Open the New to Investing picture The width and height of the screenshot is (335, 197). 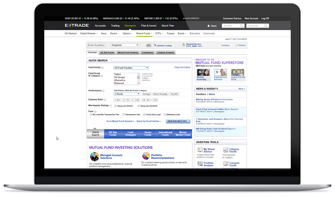coord(203,72)
